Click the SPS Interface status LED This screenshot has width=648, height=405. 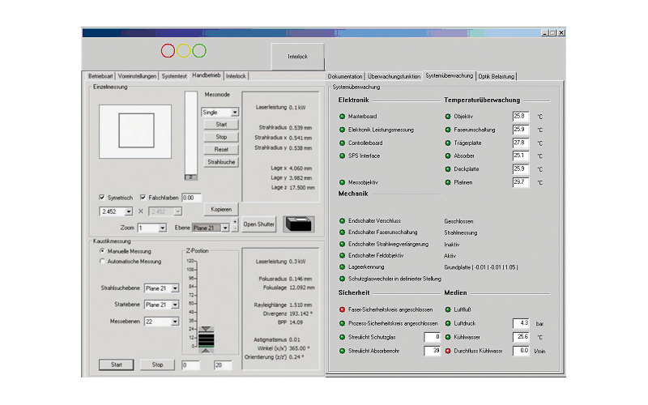[x=342, y=156]
